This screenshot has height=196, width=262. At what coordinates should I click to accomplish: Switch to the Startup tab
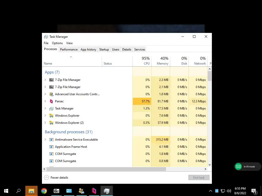coord(104,50)
